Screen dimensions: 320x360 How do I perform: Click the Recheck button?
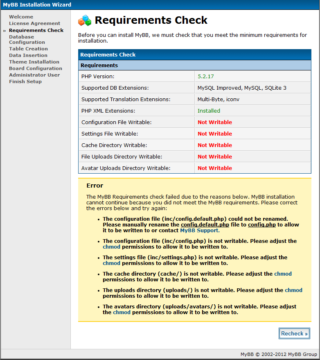294,333
